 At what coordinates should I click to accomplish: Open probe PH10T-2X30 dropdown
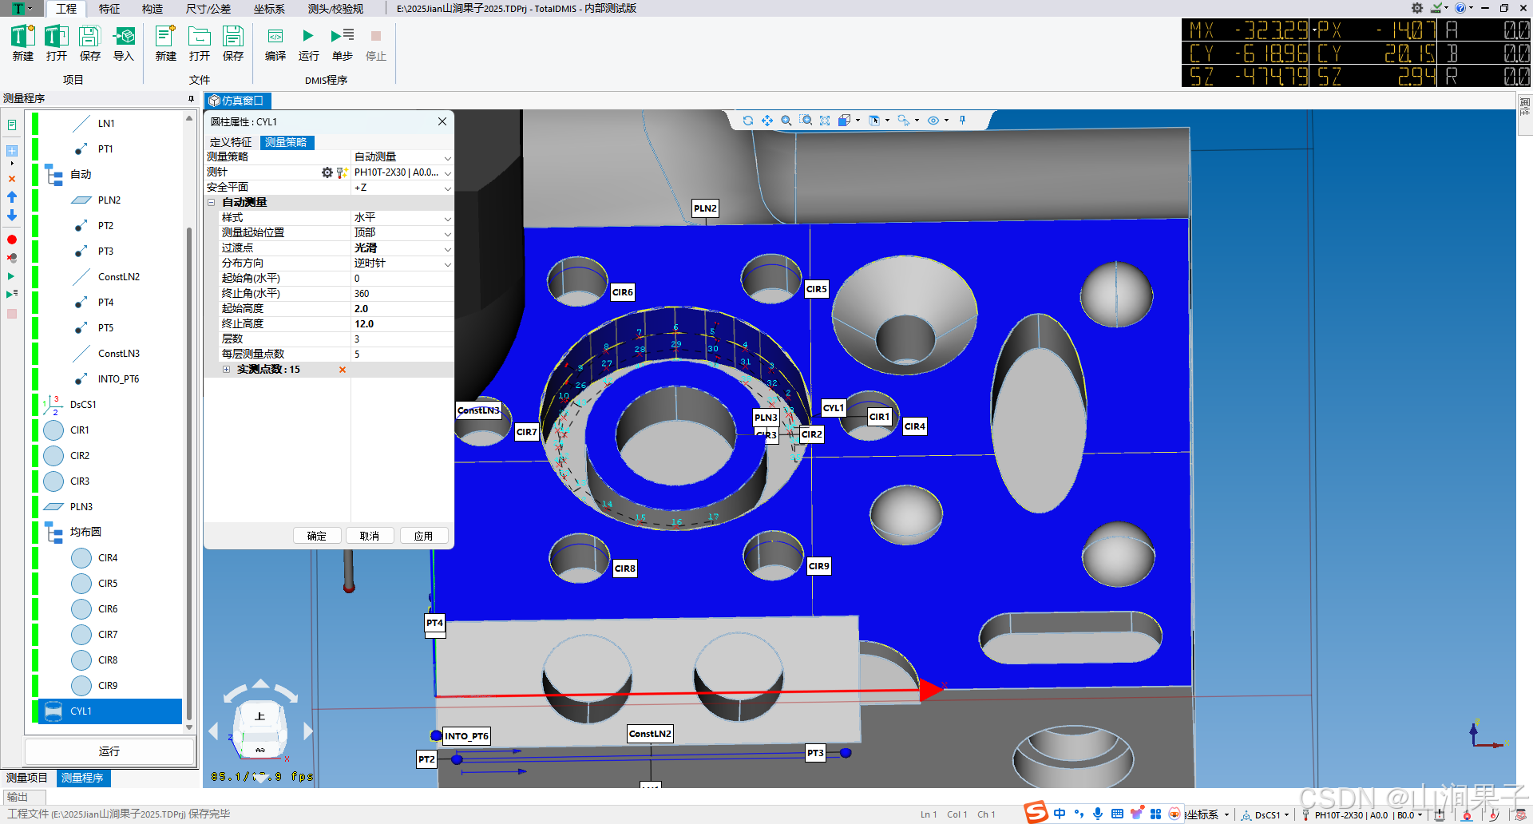447,172
